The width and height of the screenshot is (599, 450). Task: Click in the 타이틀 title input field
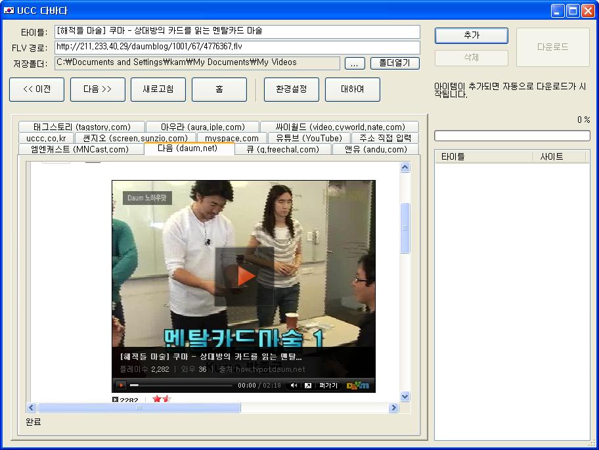click(x=237, y=32)
